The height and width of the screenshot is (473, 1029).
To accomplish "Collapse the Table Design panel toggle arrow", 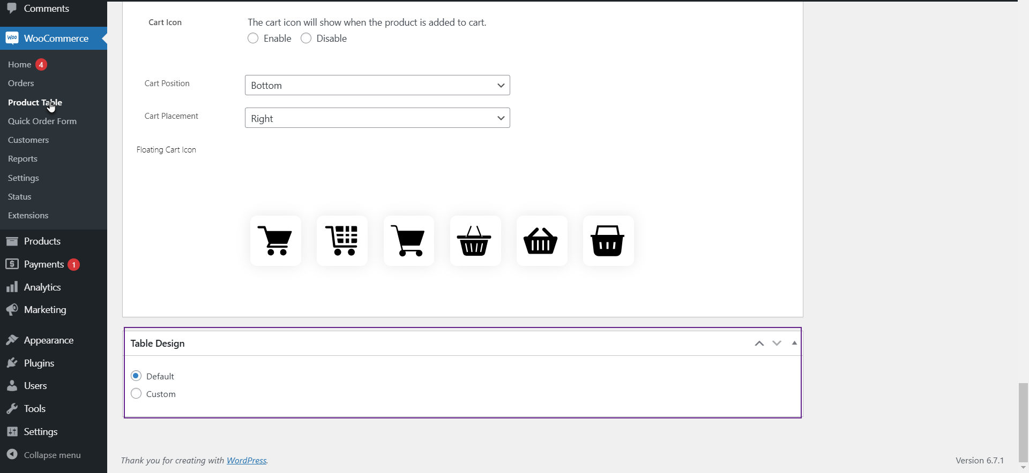I will click(794, 343).
